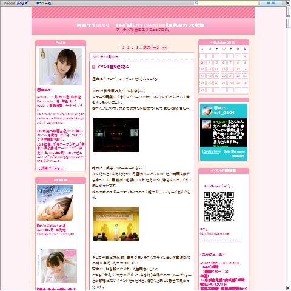Select October 3 in the calendar
This screenshot has width=291, height=291.
click(x=202, y=62)
